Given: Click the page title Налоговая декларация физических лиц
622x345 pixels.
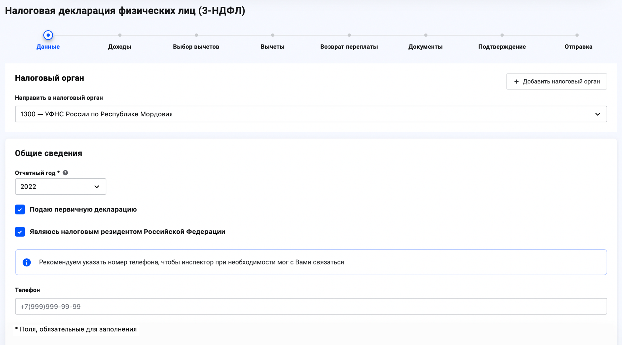Looking at the screenshot, I should (x=125, y=11).
